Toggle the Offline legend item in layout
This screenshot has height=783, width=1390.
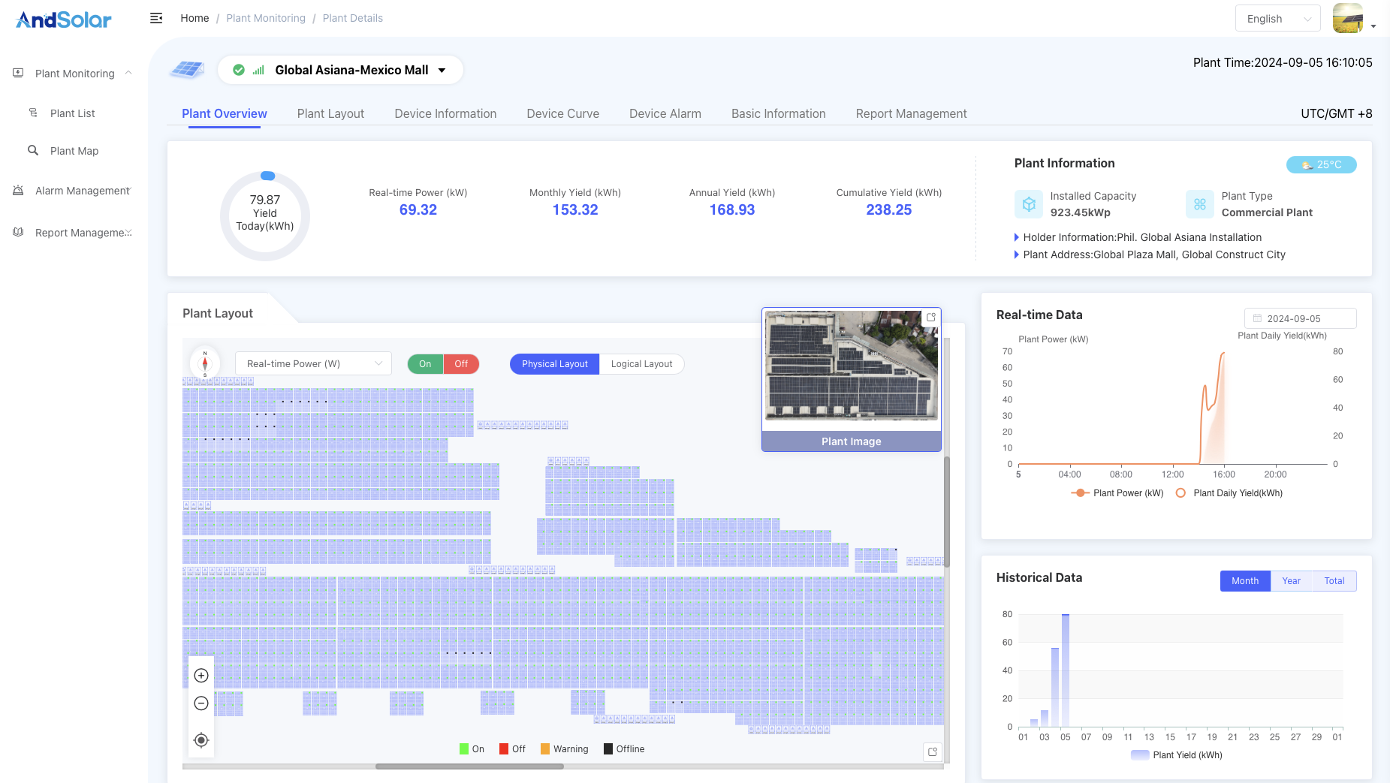coord(624,749)
